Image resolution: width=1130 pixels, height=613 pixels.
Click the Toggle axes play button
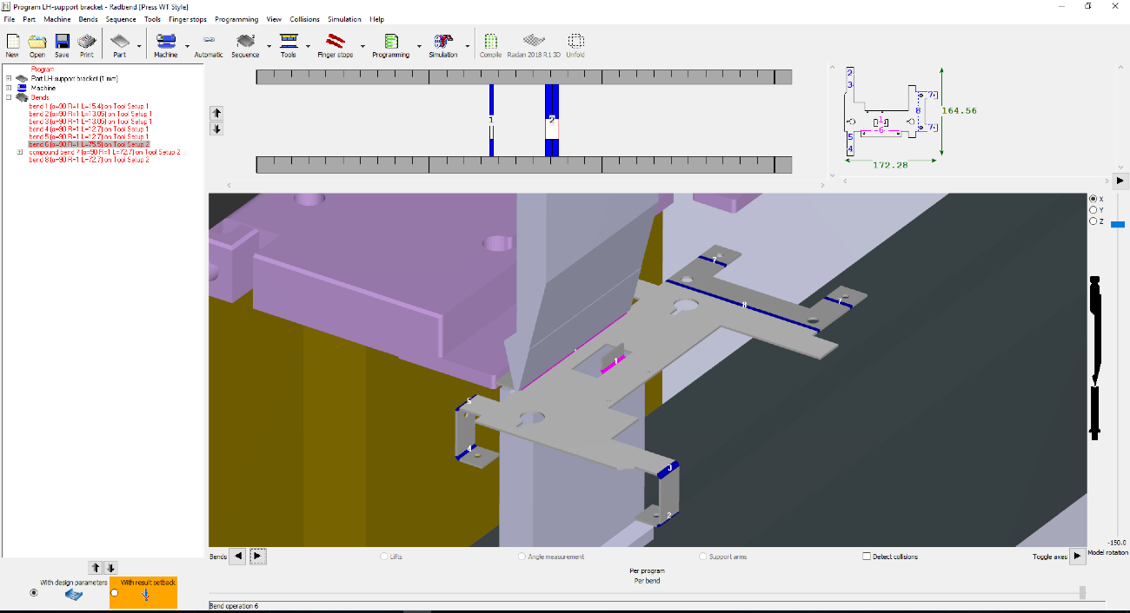click(1077, 557)
